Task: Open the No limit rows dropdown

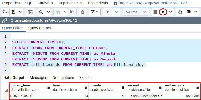Action: click(136, 12)
